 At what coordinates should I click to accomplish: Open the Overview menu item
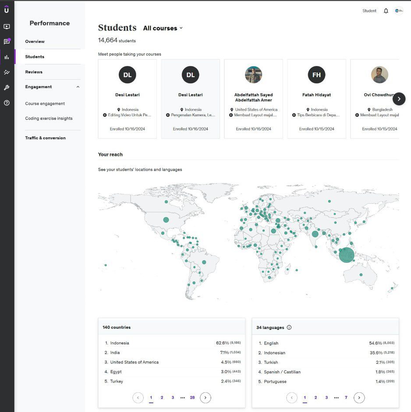(35, 42)
